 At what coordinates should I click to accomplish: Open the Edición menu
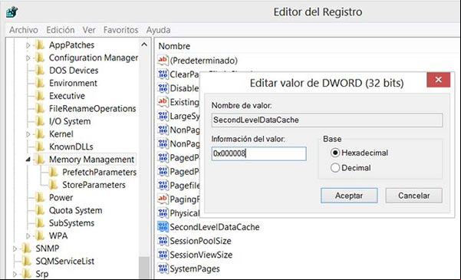tap(61, 30)
